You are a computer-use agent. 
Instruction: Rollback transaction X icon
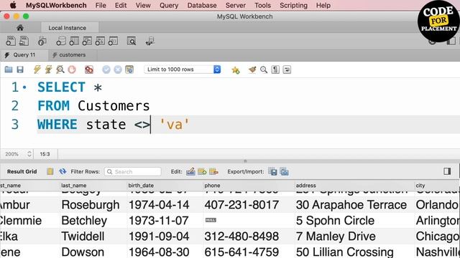(x=118, y=70)
